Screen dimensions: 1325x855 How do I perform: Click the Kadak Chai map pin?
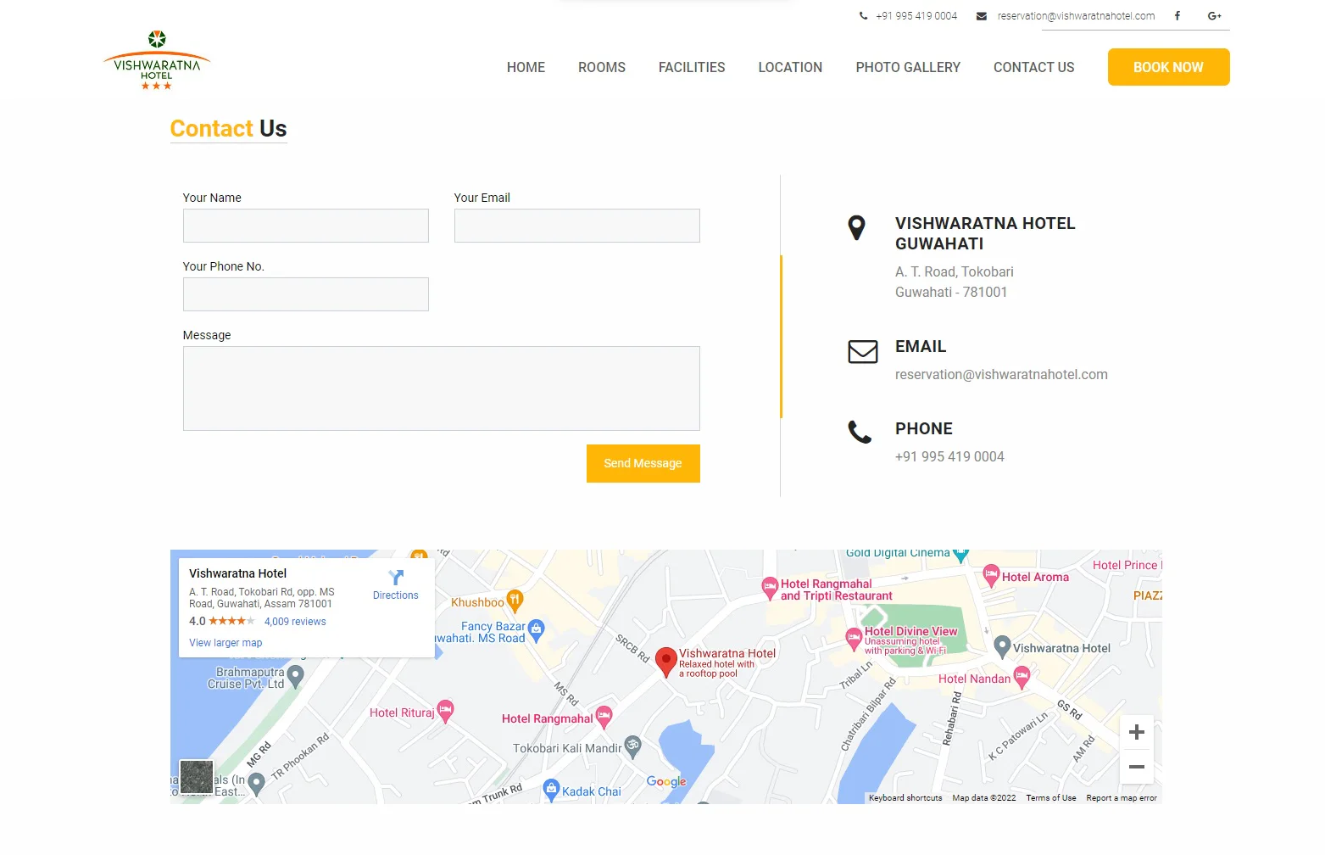551,790
